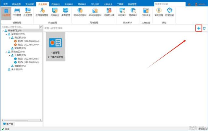This screenshot has height=131, width=208.
Task: Select 实施部(0/0) in the tree
Action: pyautogui.click(x=20, y=48)
